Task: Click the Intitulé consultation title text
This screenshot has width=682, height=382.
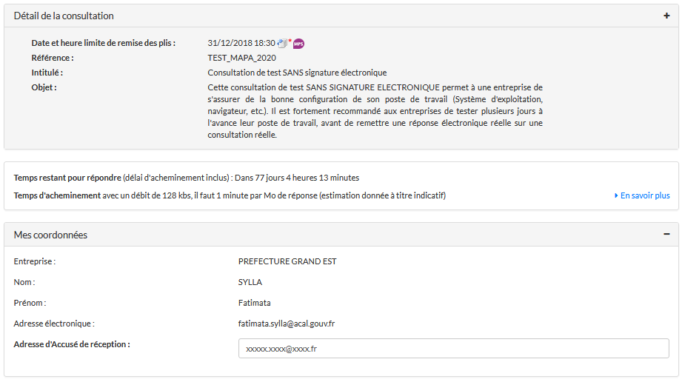Action: tap(297, 73)
